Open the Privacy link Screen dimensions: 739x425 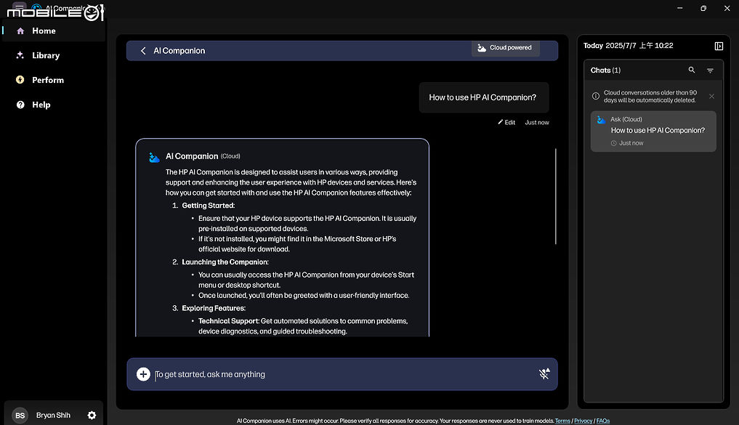coord(583,421)
